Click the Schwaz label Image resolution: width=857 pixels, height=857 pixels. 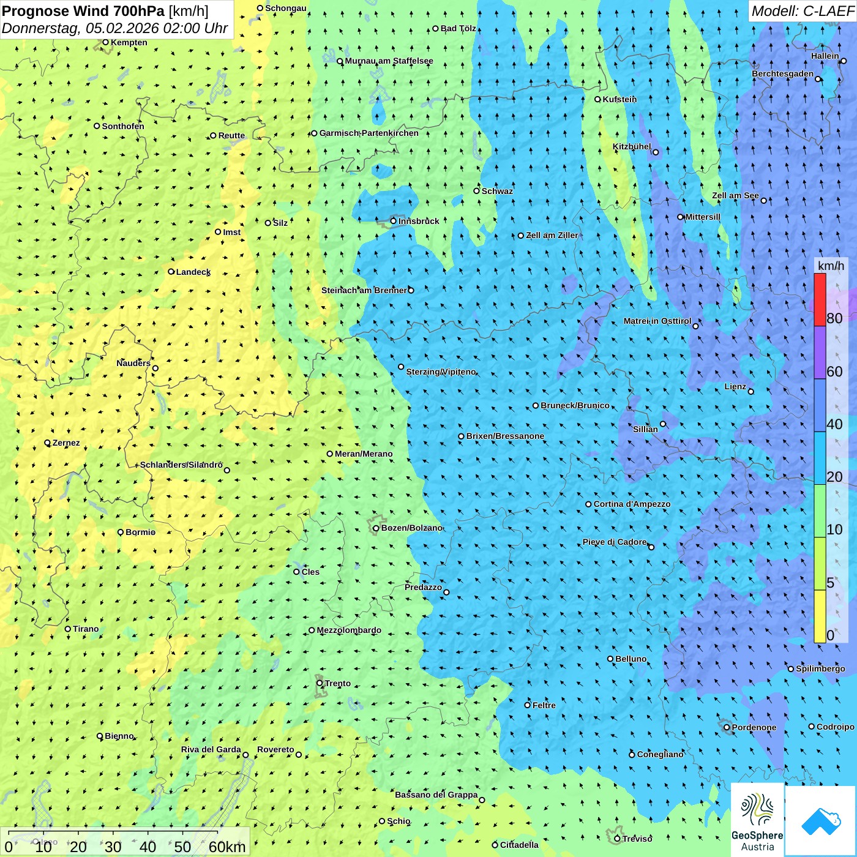click(497, 191)
